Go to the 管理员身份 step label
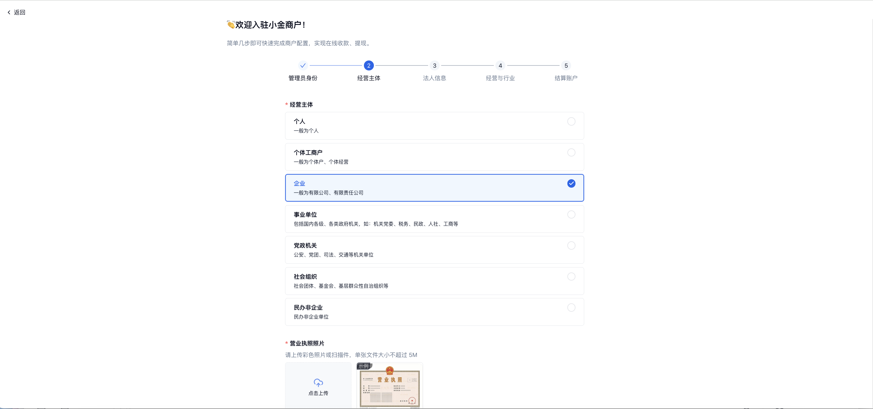 coord(303,78)
